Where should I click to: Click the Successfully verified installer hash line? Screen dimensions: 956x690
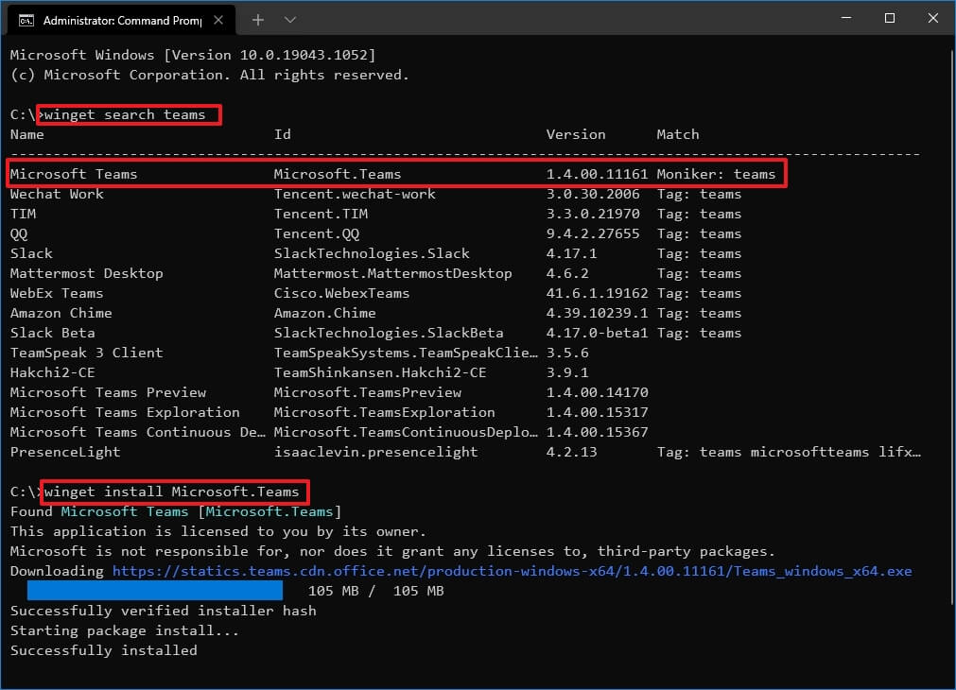pos(160,611)
